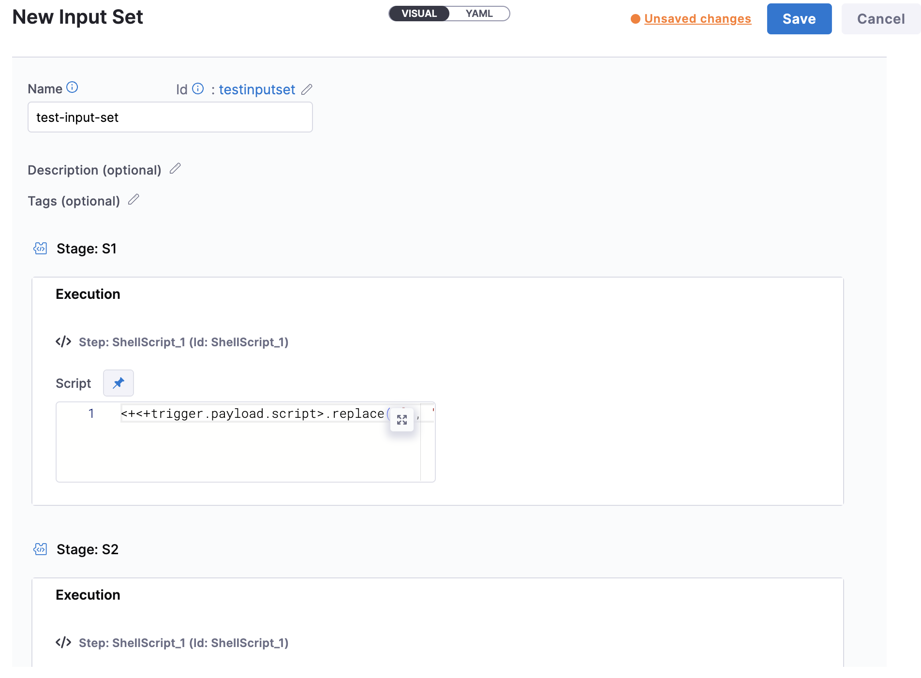Switch to YAML view

(479, 14)
